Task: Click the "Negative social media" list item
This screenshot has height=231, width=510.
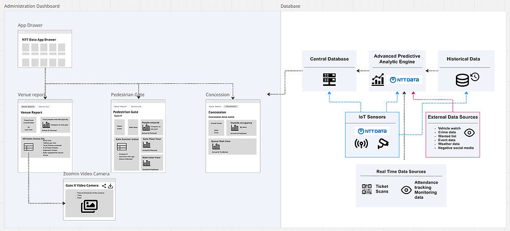Action: 456,148
